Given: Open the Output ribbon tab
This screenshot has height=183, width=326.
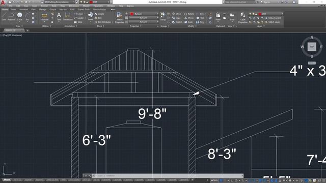Looking at the screenshot, I should (x=52, y=9).
